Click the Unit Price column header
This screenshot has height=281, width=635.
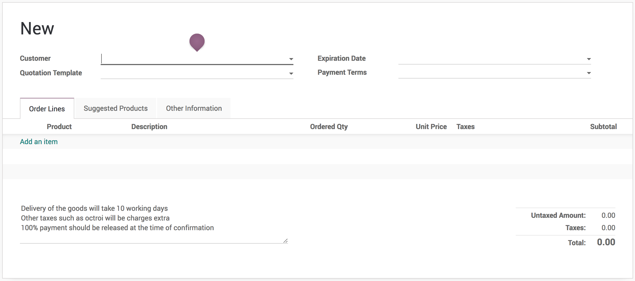[431, 127]
